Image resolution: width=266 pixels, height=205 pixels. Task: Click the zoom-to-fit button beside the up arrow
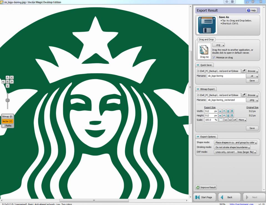[12, 77]
